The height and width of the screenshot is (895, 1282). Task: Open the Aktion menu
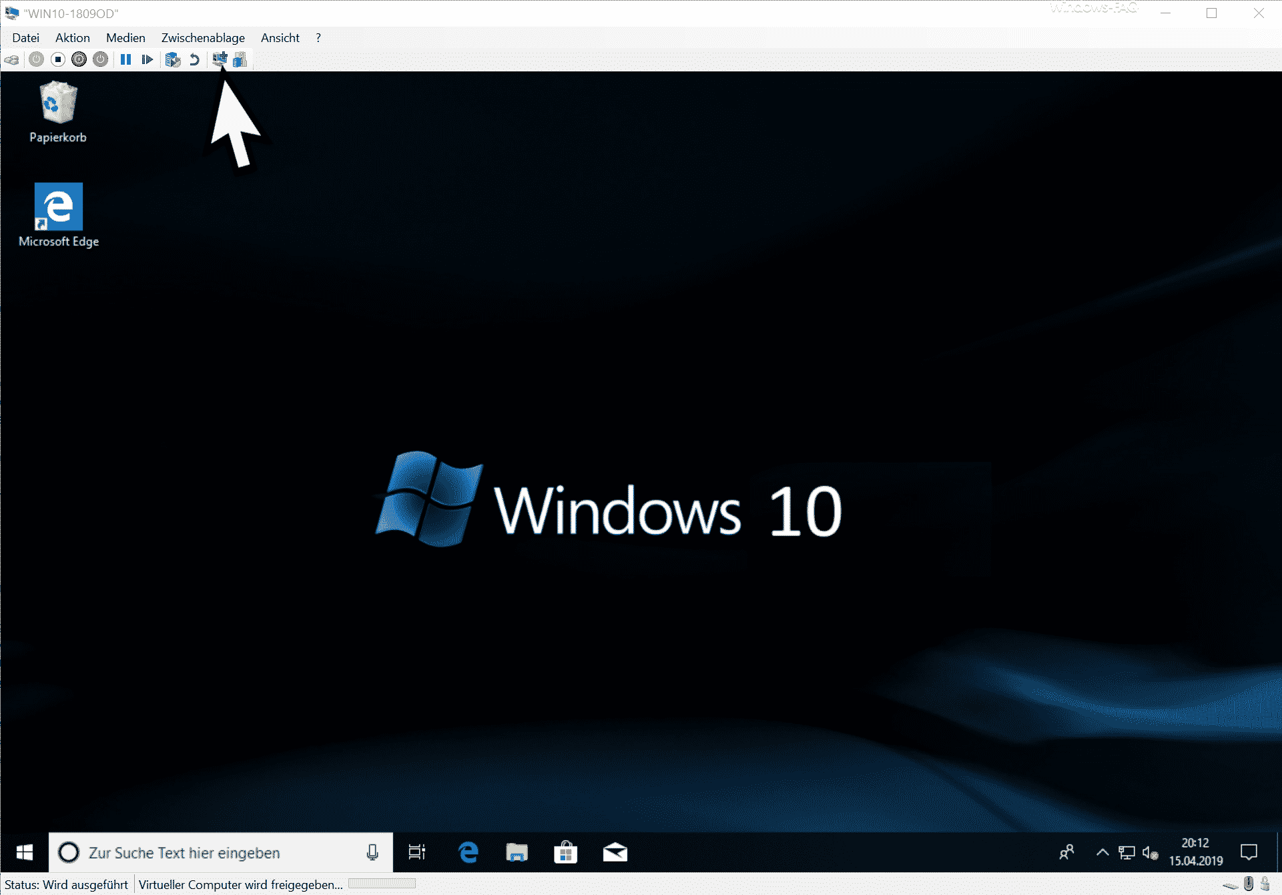tap(73, 38)
